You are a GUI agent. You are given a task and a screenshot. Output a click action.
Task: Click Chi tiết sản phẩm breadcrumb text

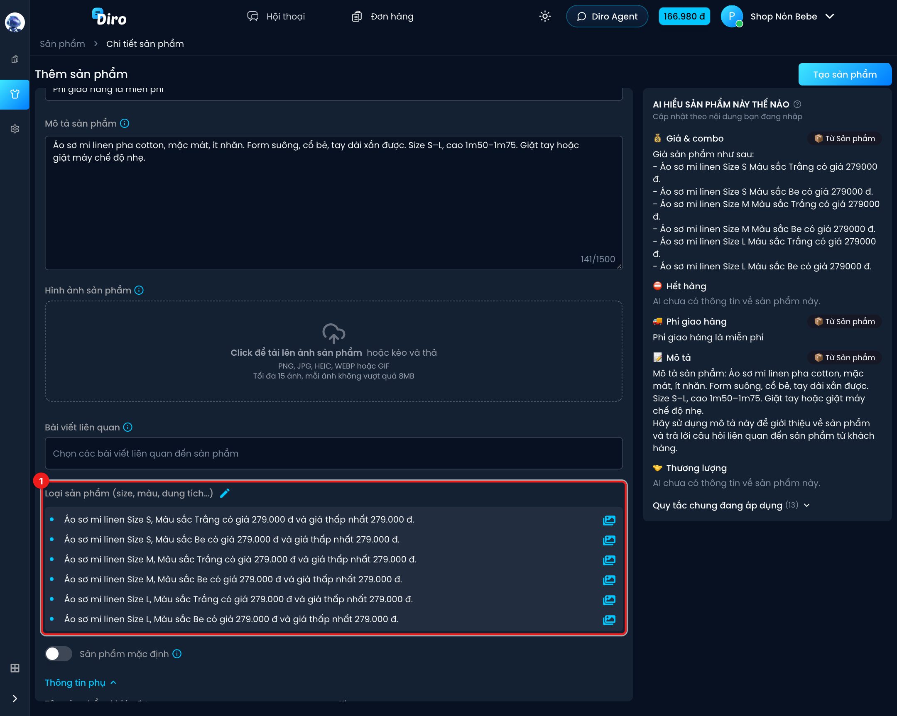tap(145, 44)
